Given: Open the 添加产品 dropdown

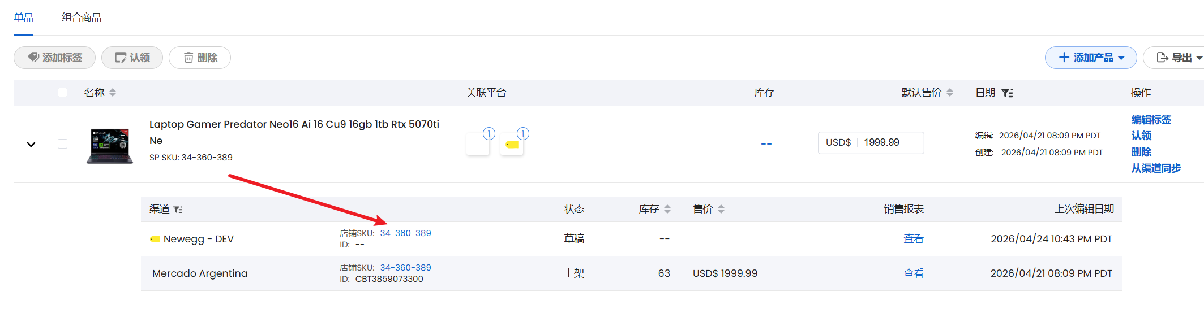Looking at the screenshot, I should [x=1090, y=58].
